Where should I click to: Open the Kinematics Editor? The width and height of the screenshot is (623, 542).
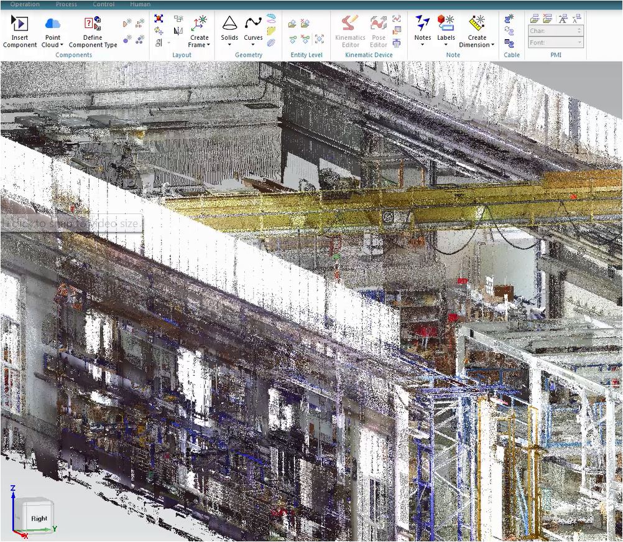click(x=349, y=31)
